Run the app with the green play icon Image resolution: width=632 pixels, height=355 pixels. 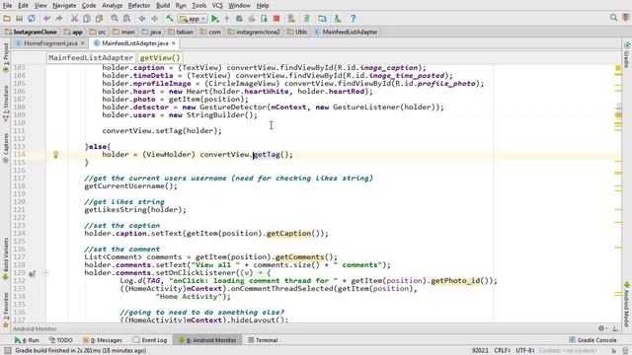pos(215,19)
